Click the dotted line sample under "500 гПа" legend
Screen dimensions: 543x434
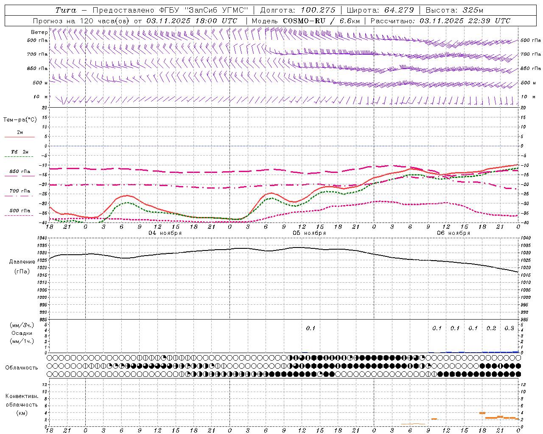pyautogui.click(x=20, y=215)
